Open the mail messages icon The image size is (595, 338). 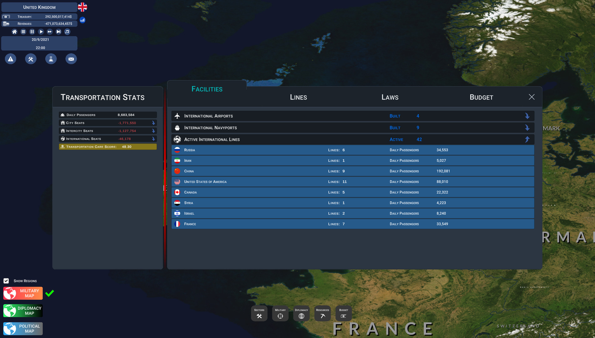pyautogui.click(x=71, y=59)
